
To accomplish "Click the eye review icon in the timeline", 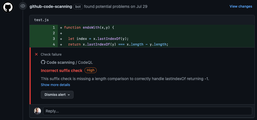I will 23,6.
